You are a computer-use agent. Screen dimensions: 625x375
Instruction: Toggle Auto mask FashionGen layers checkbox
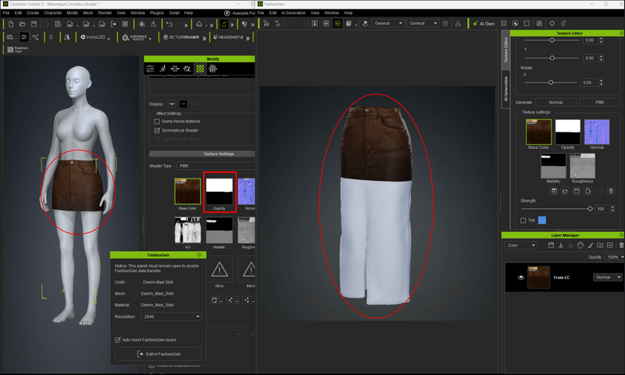point(118,340)
